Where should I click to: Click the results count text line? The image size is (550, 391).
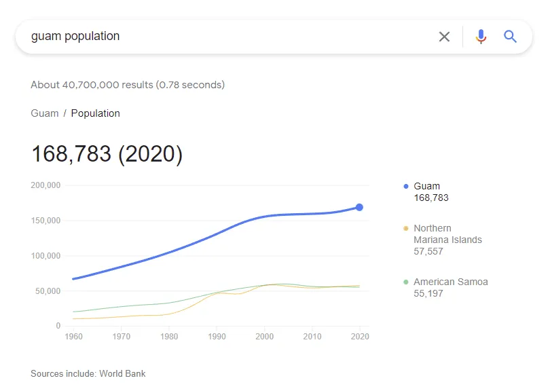(x=128, y=85)
